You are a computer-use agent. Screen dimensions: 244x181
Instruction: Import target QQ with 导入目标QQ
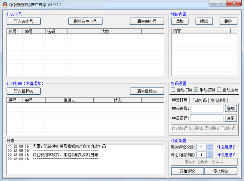24,91
